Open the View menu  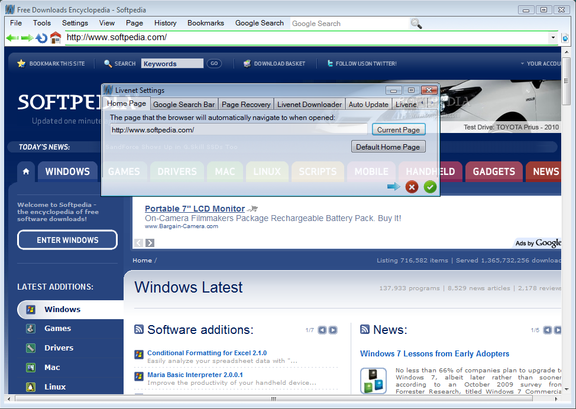point(107,23)
